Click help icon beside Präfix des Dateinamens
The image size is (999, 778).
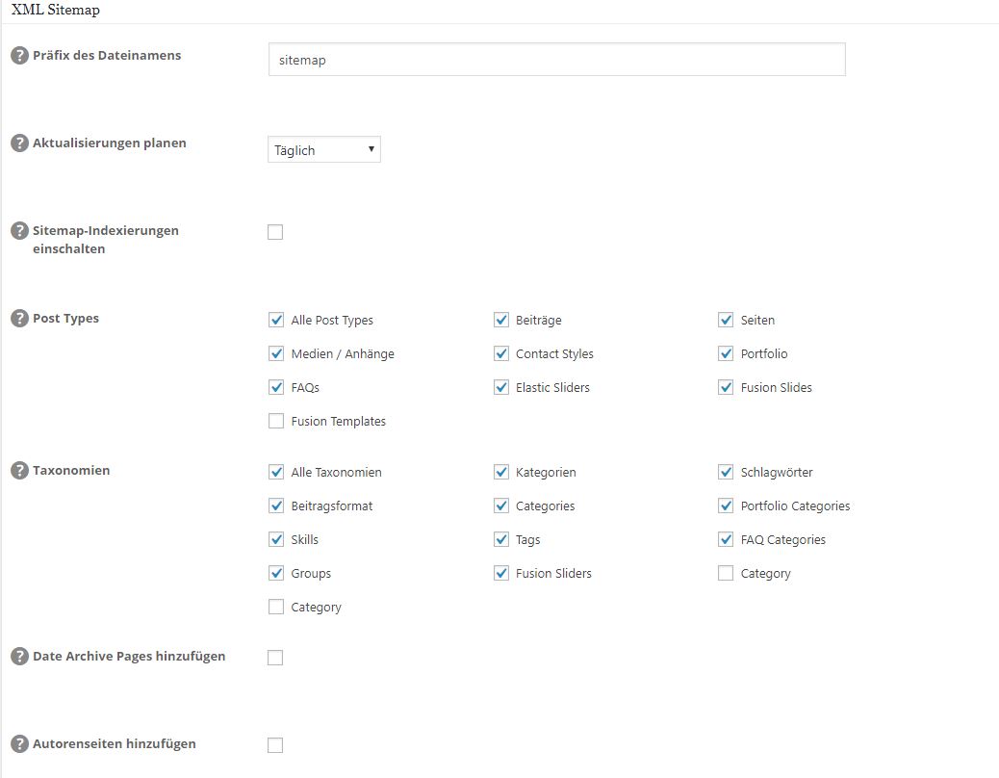click(x=19, y=56)
